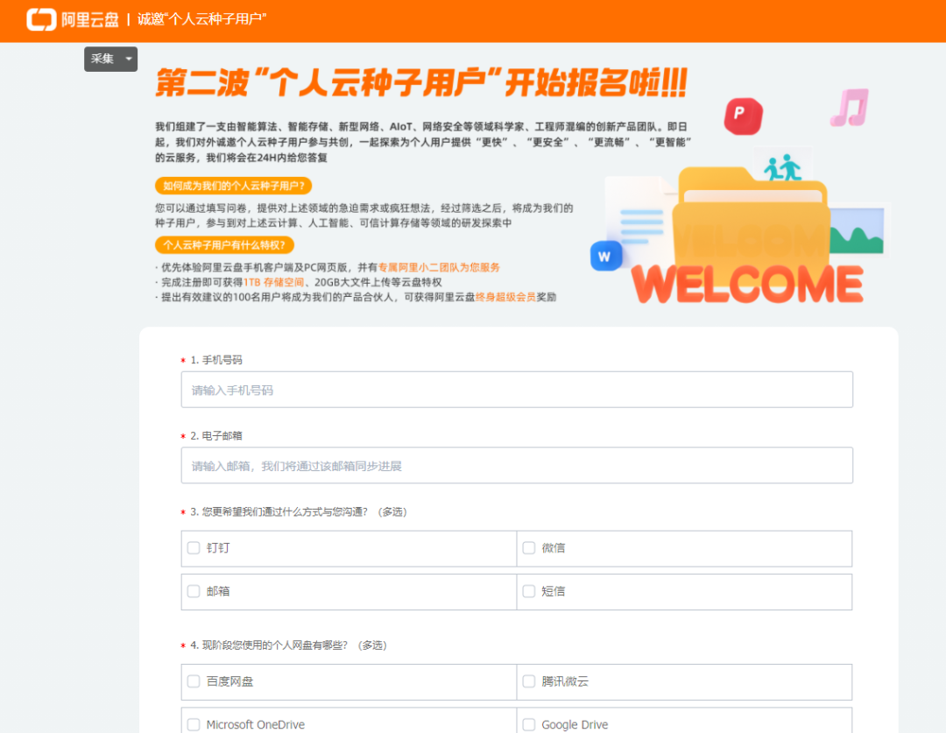Viewport: 946px width, 733px height.
Task: Tick the 微信 checkbox
Action: pos(529,548)
